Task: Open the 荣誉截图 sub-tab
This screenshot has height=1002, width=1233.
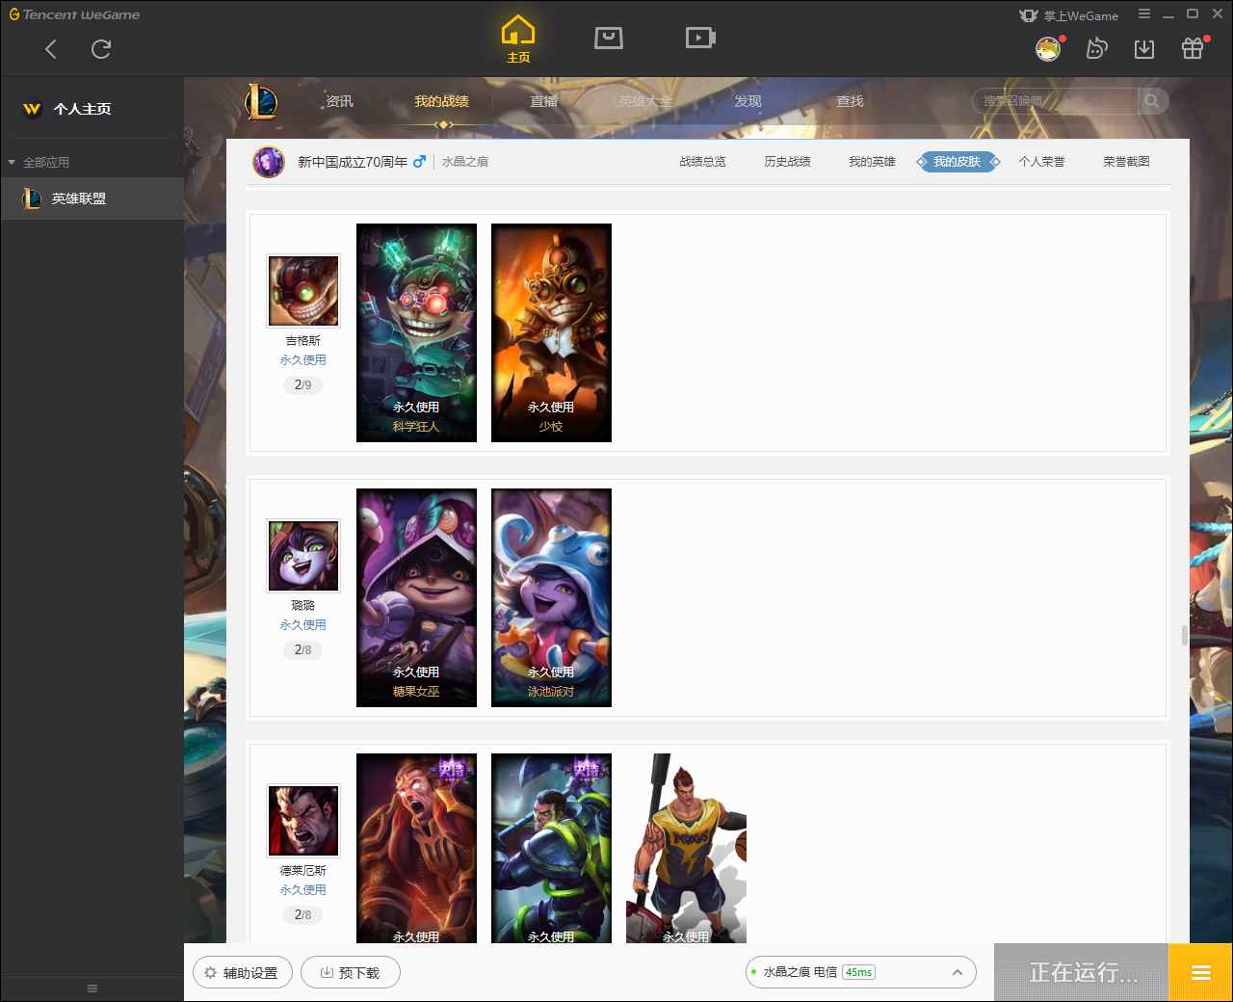Action: pyautogui.click(x=1126, y=162)
